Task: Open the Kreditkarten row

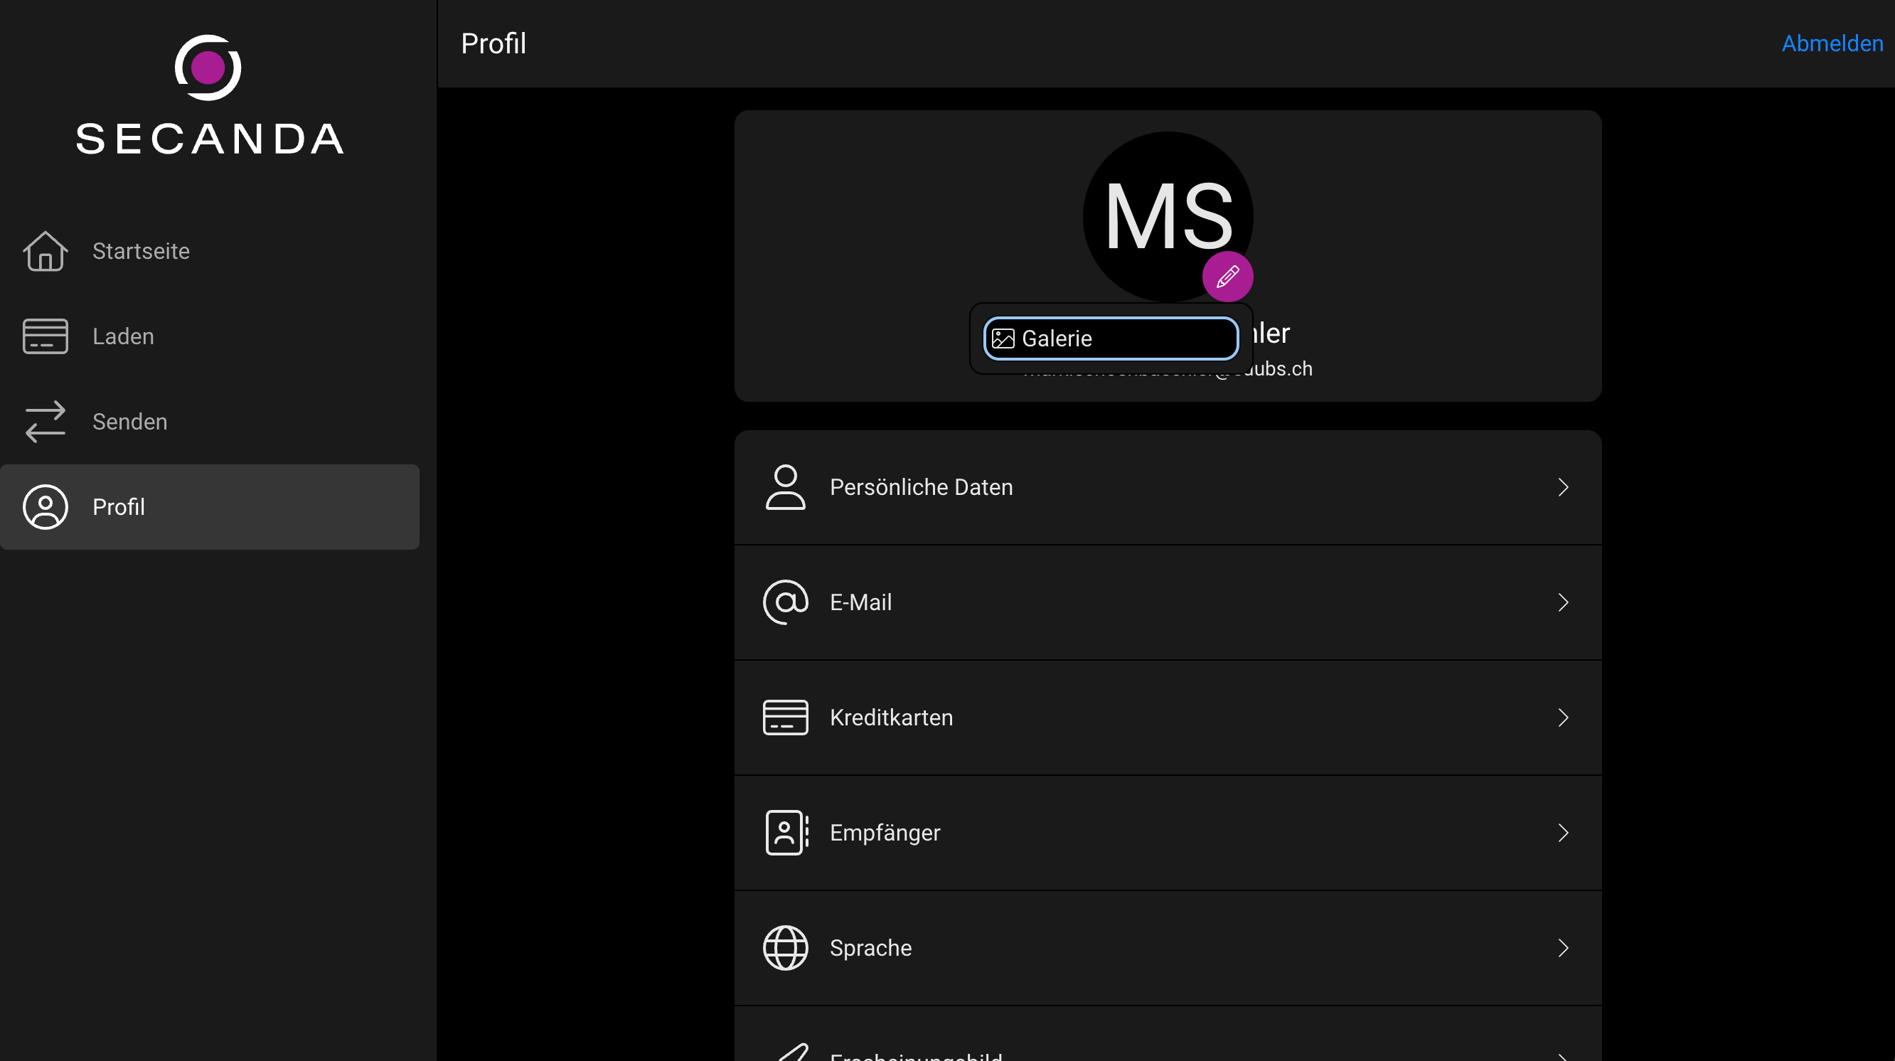Action: (x=1168, y=718)
